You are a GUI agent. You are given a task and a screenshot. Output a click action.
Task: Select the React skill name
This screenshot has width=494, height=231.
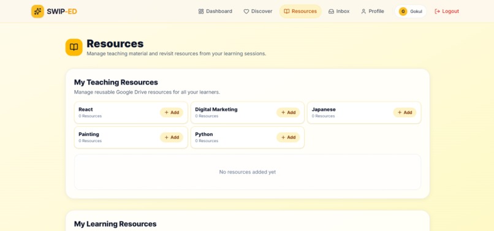[x=86, y=109]
